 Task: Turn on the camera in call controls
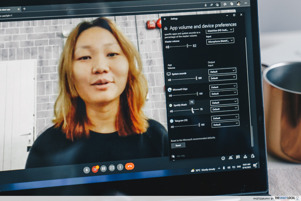click(95, 169)
